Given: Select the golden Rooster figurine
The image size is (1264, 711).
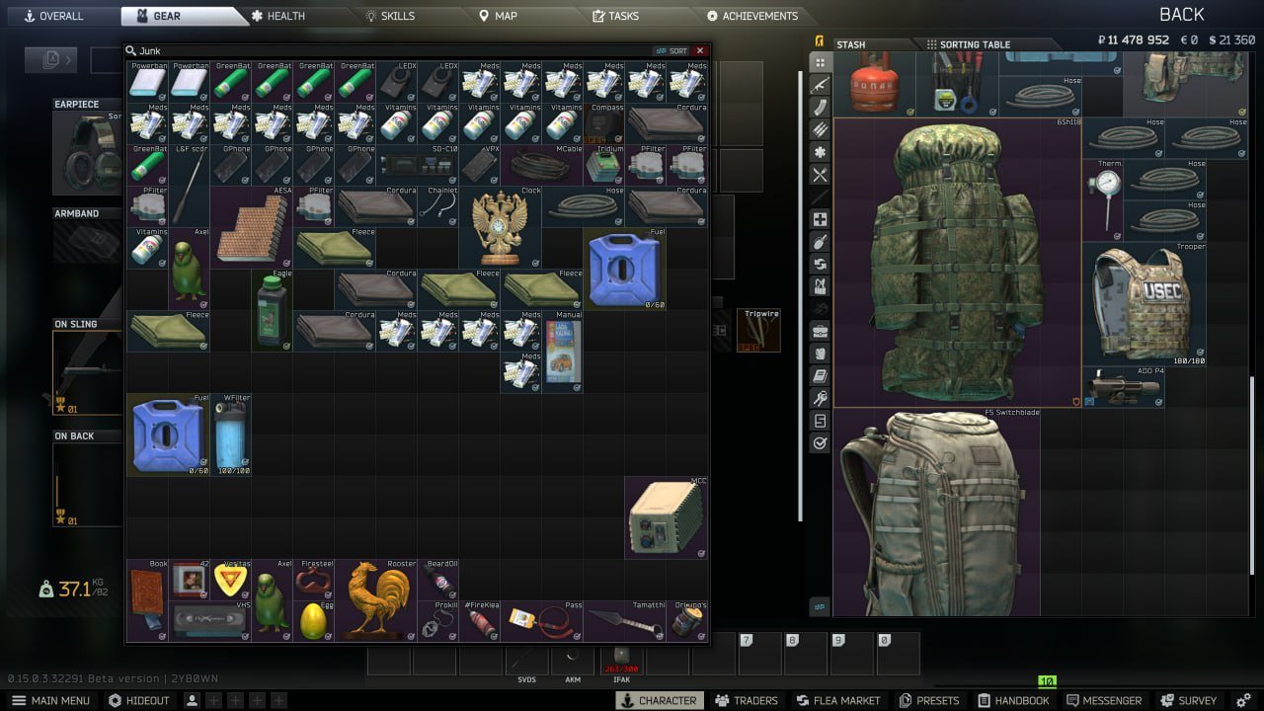Looking at the screenshot, I should click(375, 600).
